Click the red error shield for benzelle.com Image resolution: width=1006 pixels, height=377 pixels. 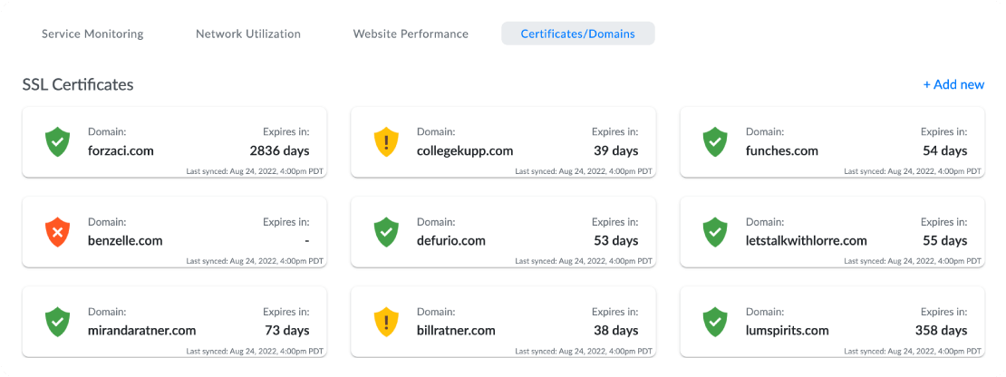[57, 232]
